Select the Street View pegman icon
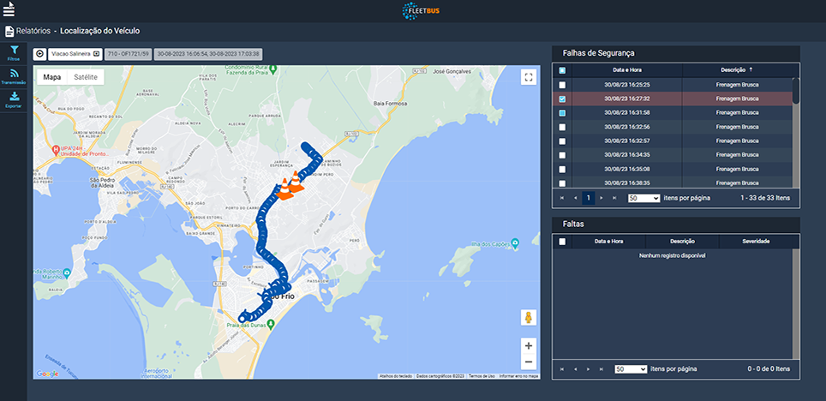 click(x=529, y=318)
